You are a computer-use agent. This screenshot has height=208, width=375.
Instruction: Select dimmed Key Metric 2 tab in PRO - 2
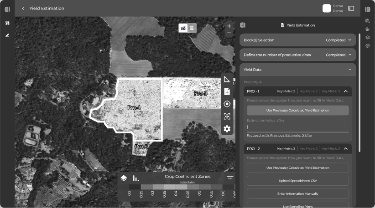coord(308,149)
